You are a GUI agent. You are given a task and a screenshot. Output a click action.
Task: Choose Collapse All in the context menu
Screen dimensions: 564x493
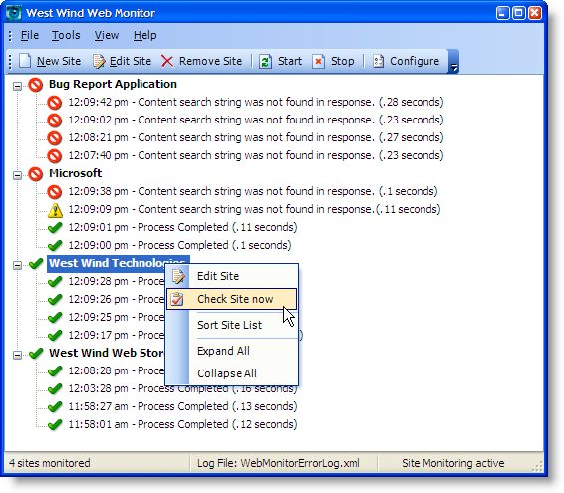click(227, 373)
